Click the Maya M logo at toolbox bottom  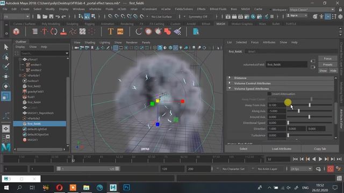pos(6,147)
